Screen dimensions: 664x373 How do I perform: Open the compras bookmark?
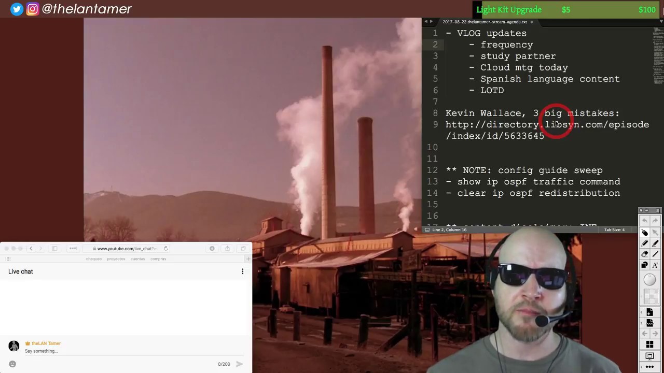click(158, 259)
